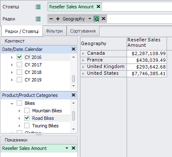Expand the Road Bikes node
Image resolution: width=172 pixels, height=157 pixels.
point(20,118)
